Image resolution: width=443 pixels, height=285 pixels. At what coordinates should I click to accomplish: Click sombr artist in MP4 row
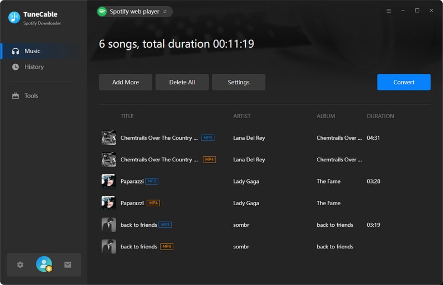coord(241,247)
